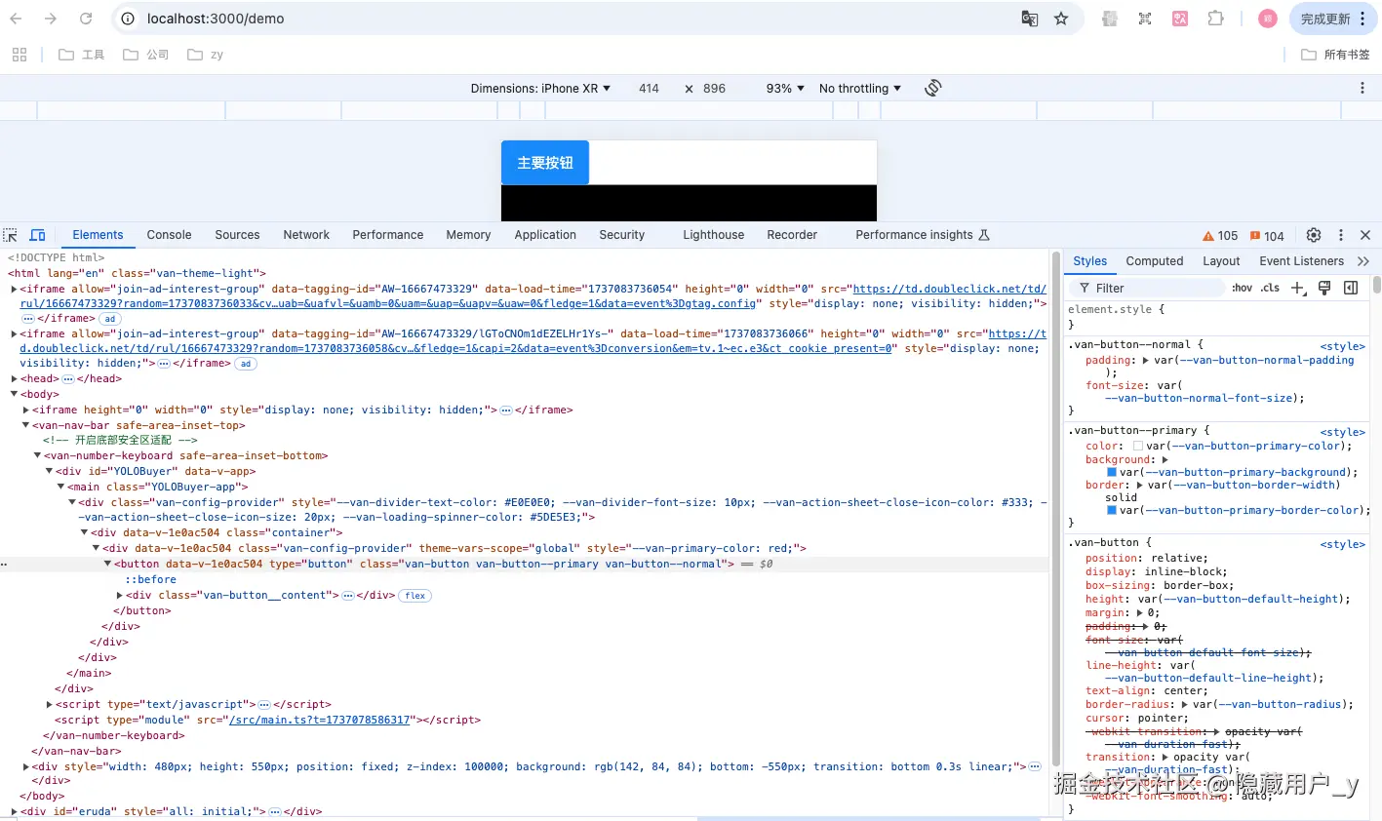
Task: Expand the padding property in .van-button--normal
Action: [x=1145, y=361]
